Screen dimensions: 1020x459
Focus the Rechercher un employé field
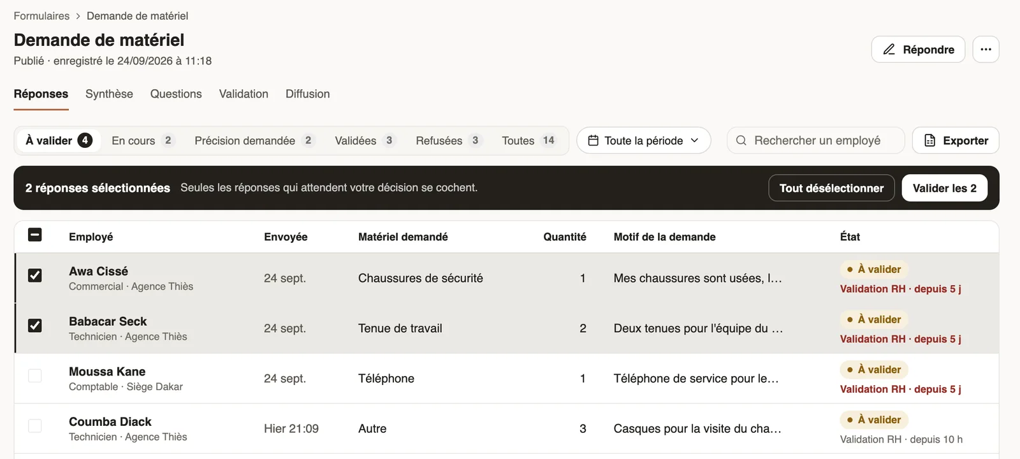point(816,140)
